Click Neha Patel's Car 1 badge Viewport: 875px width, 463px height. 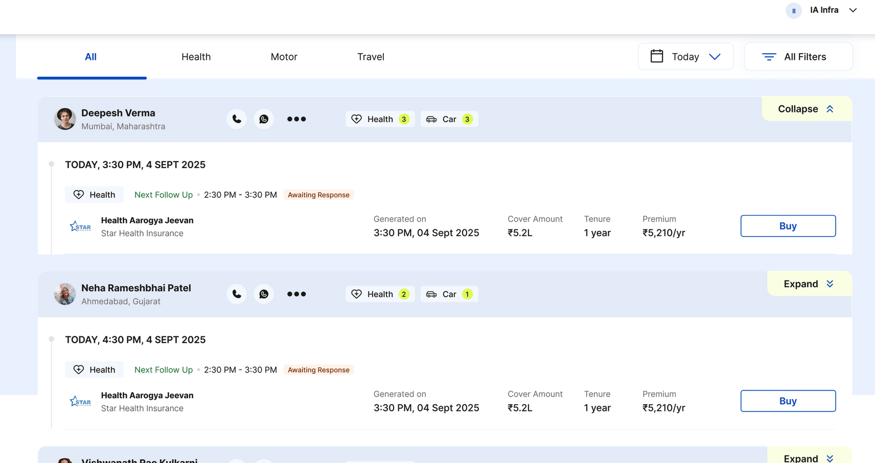coord(449,294)
